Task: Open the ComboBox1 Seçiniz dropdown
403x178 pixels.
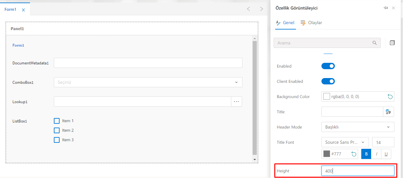Action: click(148, 82)
